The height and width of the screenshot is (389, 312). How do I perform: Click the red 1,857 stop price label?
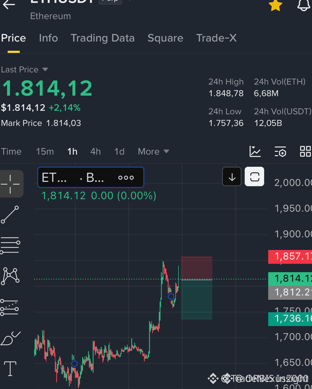click(290, 256)
